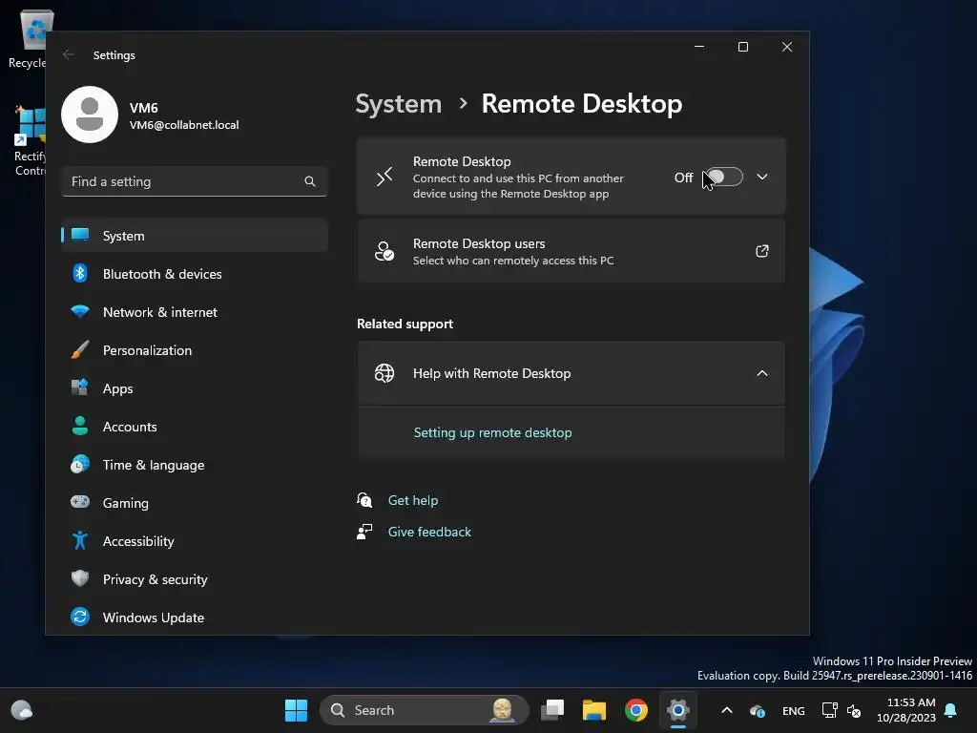Open the notification bell in the tray

tap(951, 710)
